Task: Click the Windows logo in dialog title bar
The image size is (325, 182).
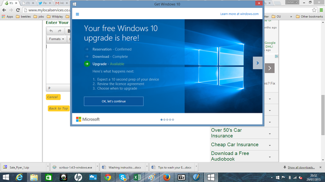Action: (x=74, y=4)
